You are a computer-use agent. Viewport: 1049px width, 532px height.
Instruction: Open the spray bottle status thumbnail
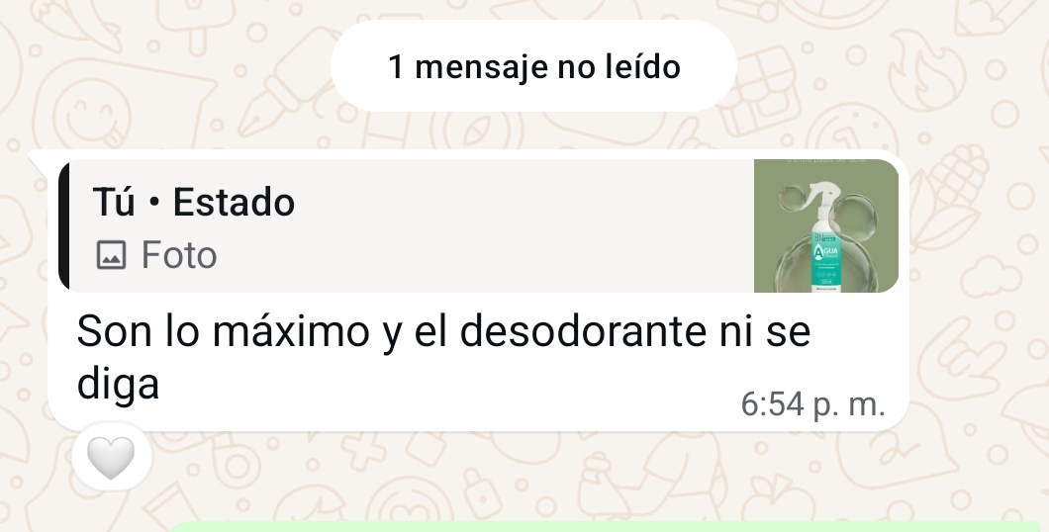[826, 225]
